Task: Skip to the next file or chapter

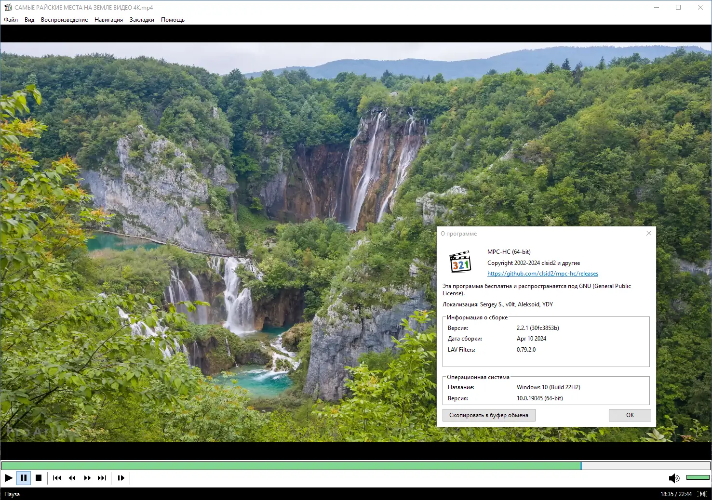Action: tap(102, 478)
